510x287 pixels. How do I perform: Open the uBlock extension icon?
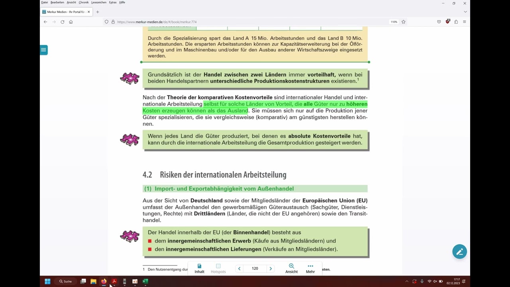[448, 22]
